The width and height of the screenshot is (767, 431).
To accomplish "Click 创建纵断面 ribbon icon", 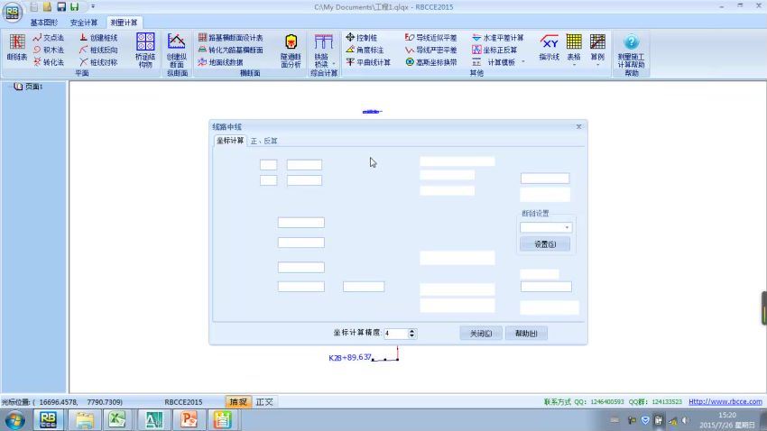I will tap(177, 49).
